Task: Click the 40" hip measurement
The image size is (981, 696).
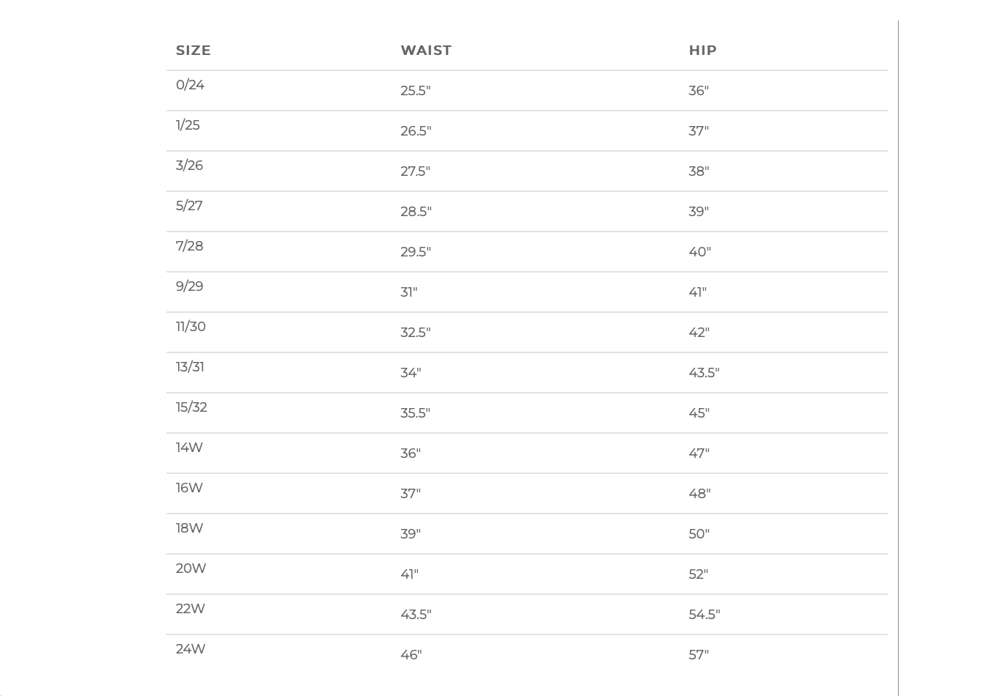Action: tap(699, 252)
